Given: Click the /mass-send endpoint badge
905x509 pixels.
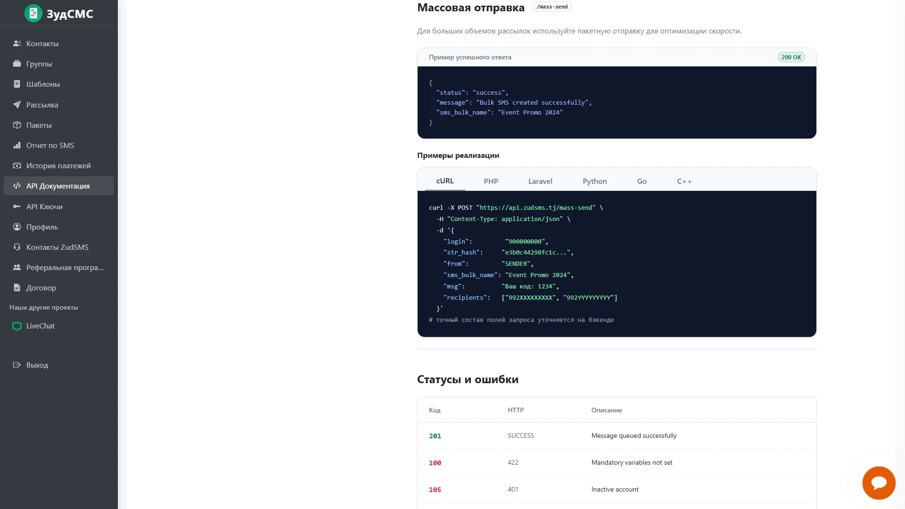Looking at the screenshot, I should pos(552,7).
